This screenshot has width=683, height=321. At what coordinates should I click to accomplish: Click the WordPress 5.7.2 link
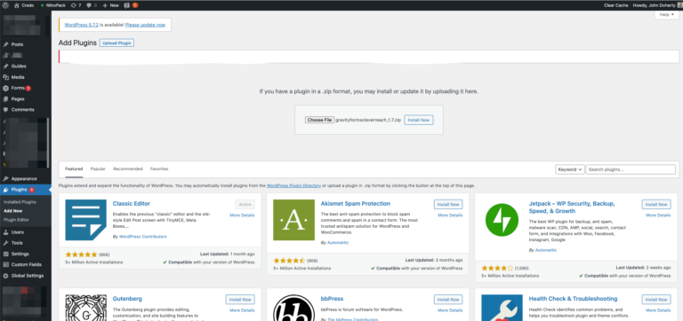[82, 25]
